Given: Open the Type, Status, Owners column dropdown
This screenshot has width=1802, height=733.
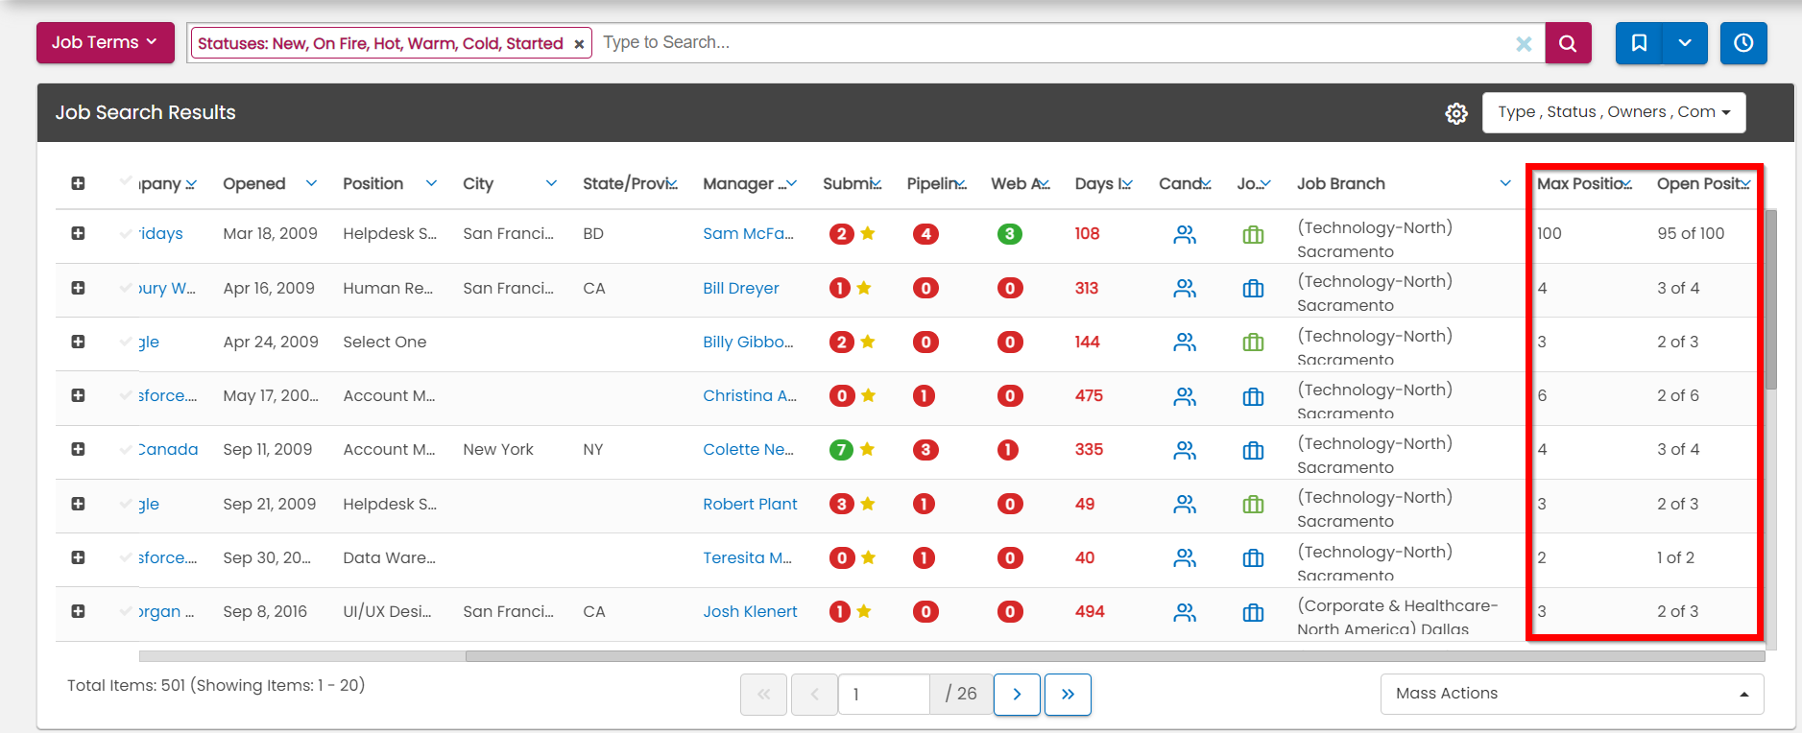Looking at the screenshot, I should (1613, 112).
